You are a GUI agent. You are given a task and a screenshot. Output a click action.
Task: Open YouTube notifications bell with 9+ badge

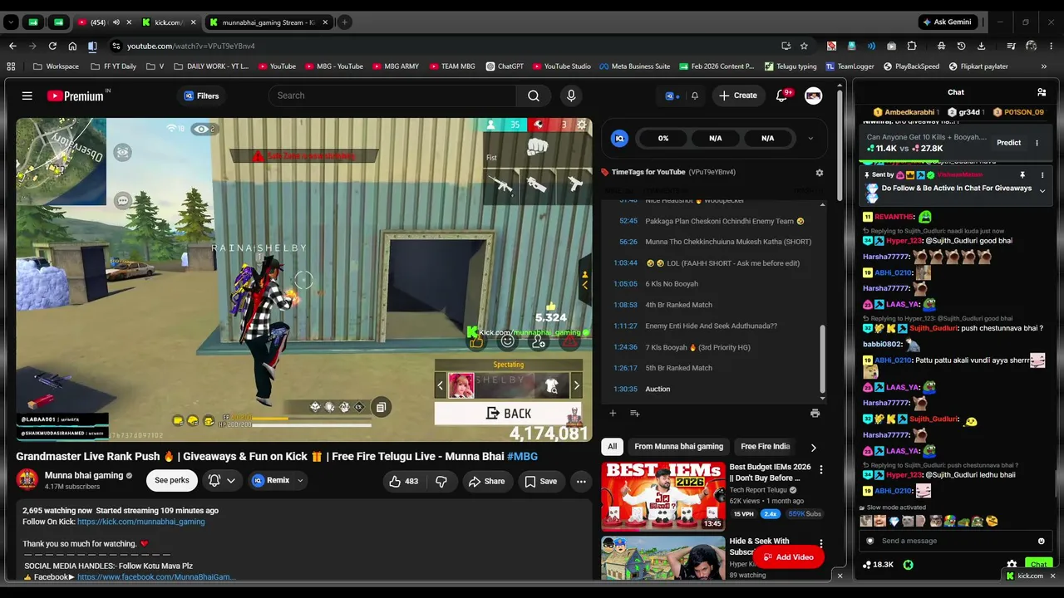782,96
